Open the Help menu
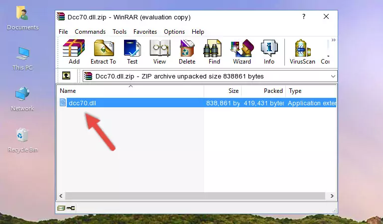 click(198, 32)
